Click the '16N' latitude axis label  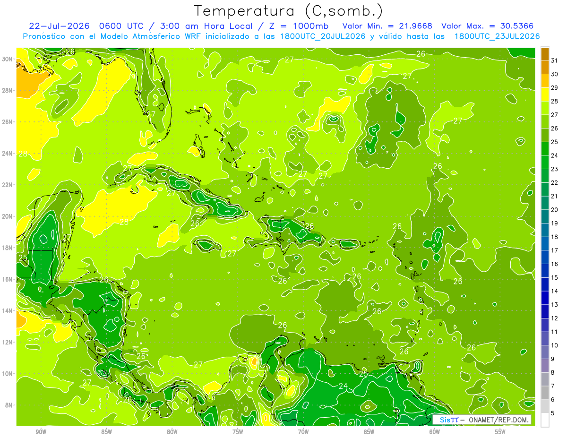point(8,279)
